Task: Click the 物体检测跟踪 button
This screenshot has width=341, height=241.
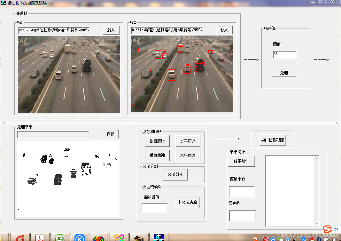Action: 273,140
